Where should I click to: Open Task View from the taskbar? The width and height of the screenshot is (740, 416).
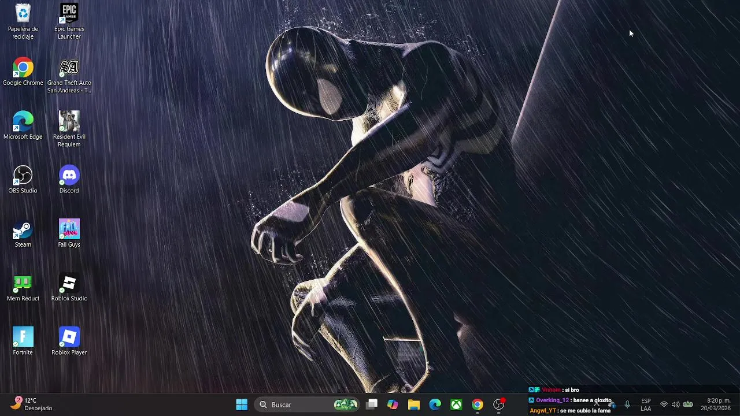pos(372,404)
